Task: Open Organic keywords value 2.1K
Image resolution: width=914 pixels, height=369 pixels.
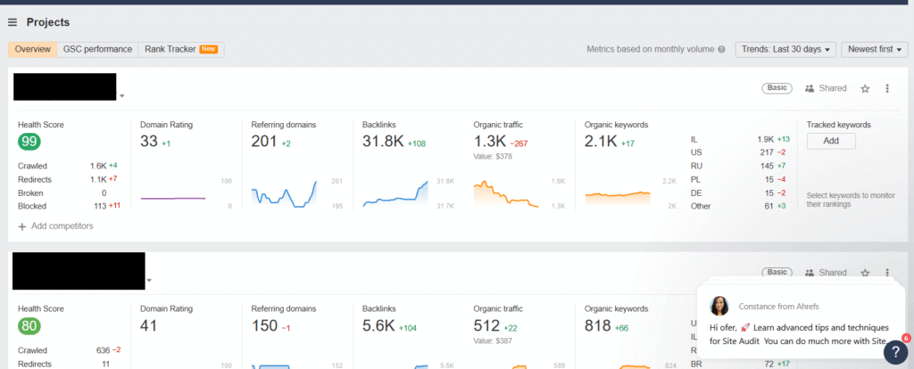Action: tap(601, 141)
